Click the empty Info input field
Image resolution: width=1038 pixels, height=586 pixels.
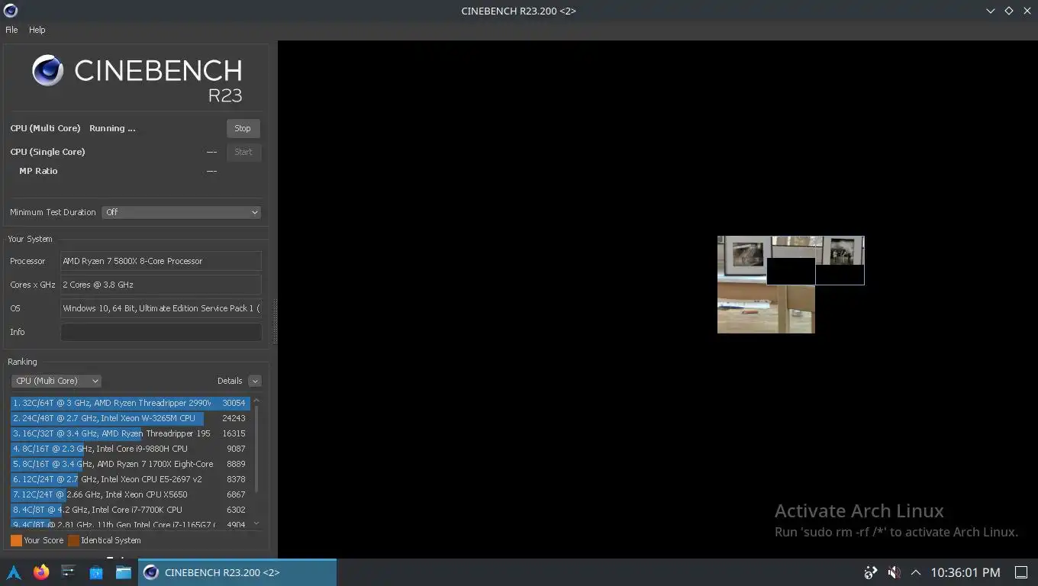pos(161,332)
